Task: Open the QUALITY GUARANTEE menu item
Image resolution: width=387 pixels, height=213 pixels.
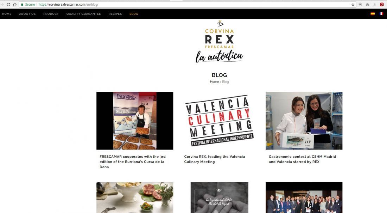Action: tap(84, 14)
